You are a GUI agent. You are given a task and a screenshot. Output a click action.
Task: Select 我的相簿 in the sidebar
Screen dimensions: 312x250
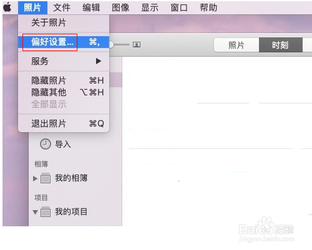(71, 178)
